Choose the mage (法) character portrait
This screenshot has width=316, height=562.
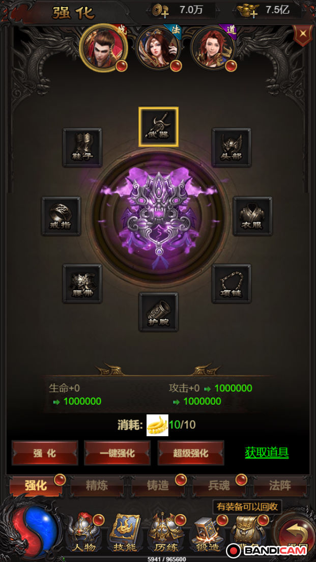point(158,48)
